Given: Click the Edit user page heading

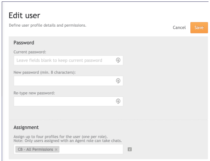Looking at the screenshot, I should tap(24, 15).
